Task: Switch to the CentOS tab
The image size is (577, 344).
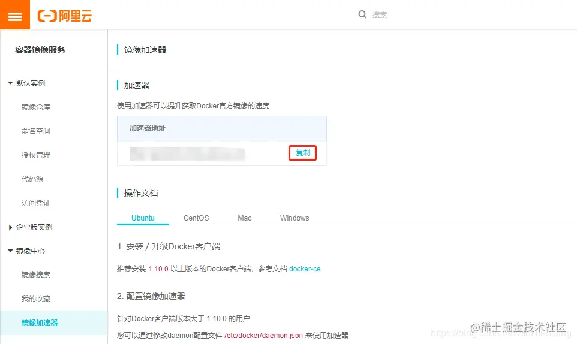Action: [196, 218]
